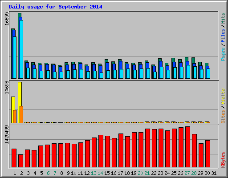Image resolution: width=228 pixels, height=178 pixels.
Task: Click day label 17 on the x-axis
Action: [x=120, y=173]
